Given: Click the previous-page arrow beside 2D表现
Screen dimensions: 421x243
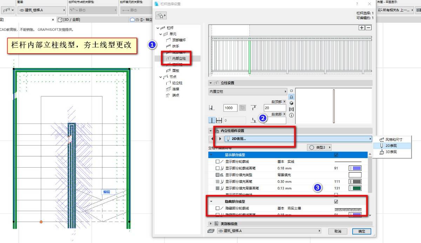Looking at the screenshot, I should coord(212,139).
